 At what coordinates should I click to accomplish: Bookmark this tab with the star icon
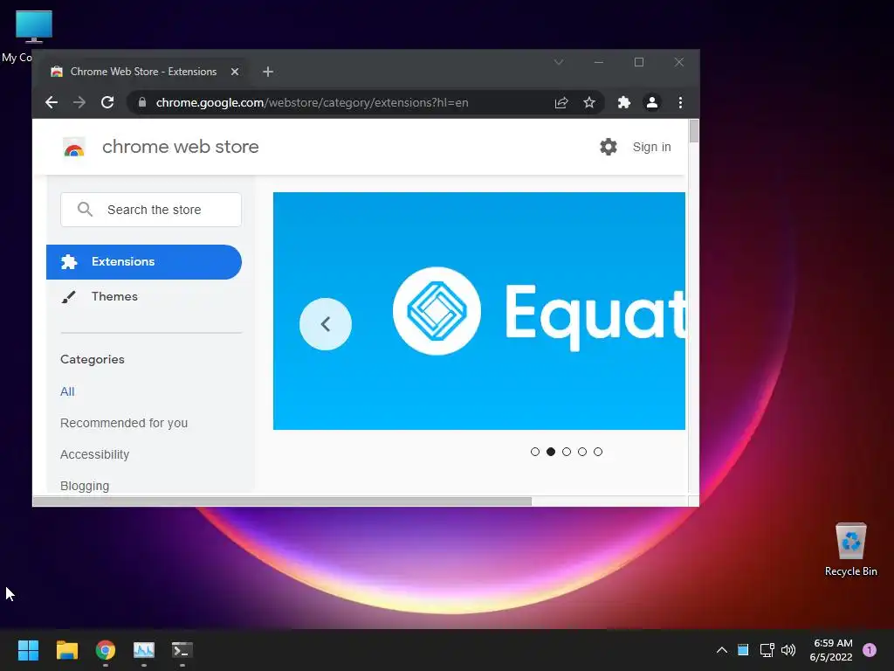tap(589, 102)
